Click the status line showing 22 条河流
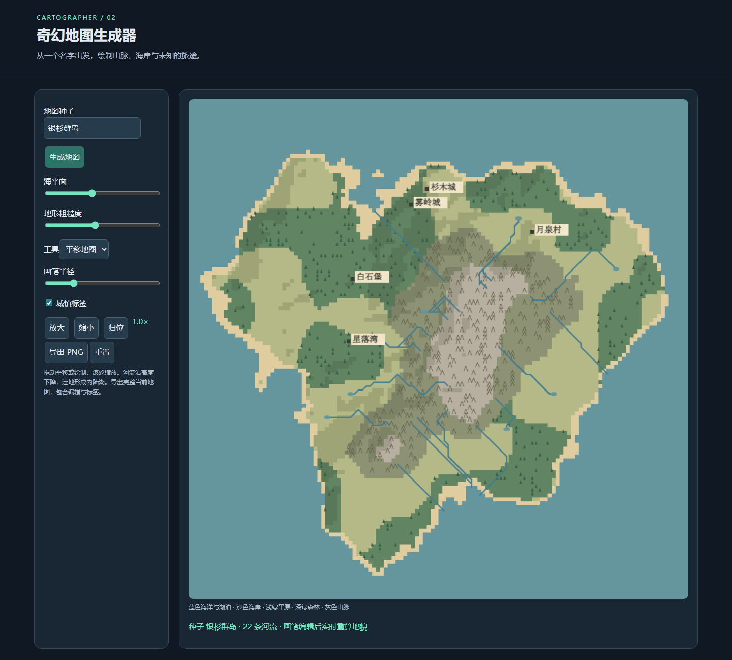Screen dimensions: 732x660 [x=278, y=627]
